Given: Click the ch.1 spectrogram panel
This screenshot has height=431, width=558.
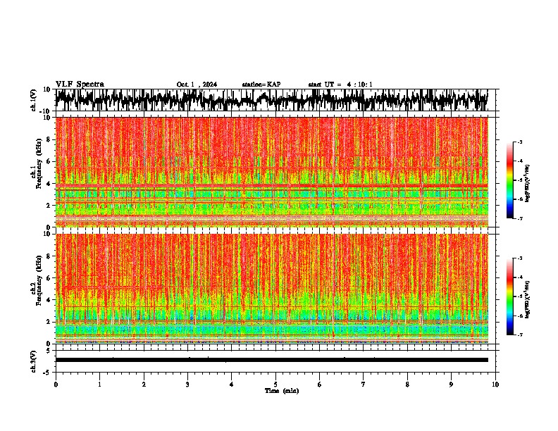Looking at the screenshot, I should (272, 172).
